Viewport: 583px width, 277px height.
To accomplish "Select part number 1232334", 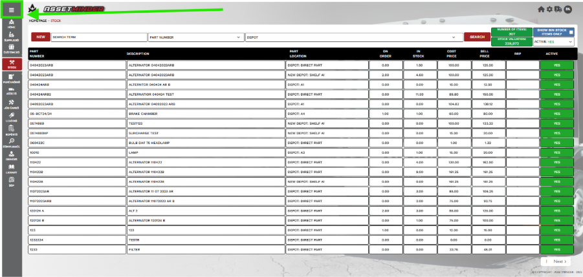I will [77, 240].
